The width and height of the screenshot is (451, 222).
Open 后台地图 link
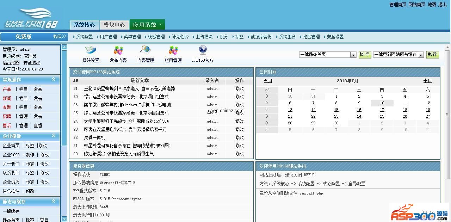click(11, 63)
